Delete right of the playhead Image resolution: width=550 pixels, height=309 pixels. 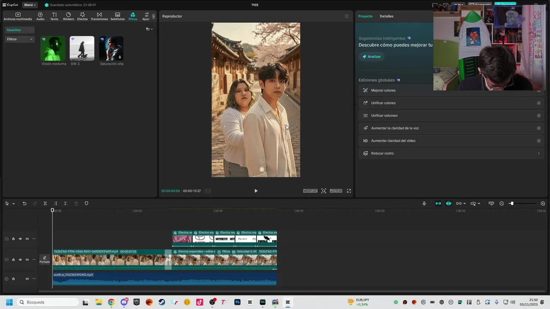66,203
